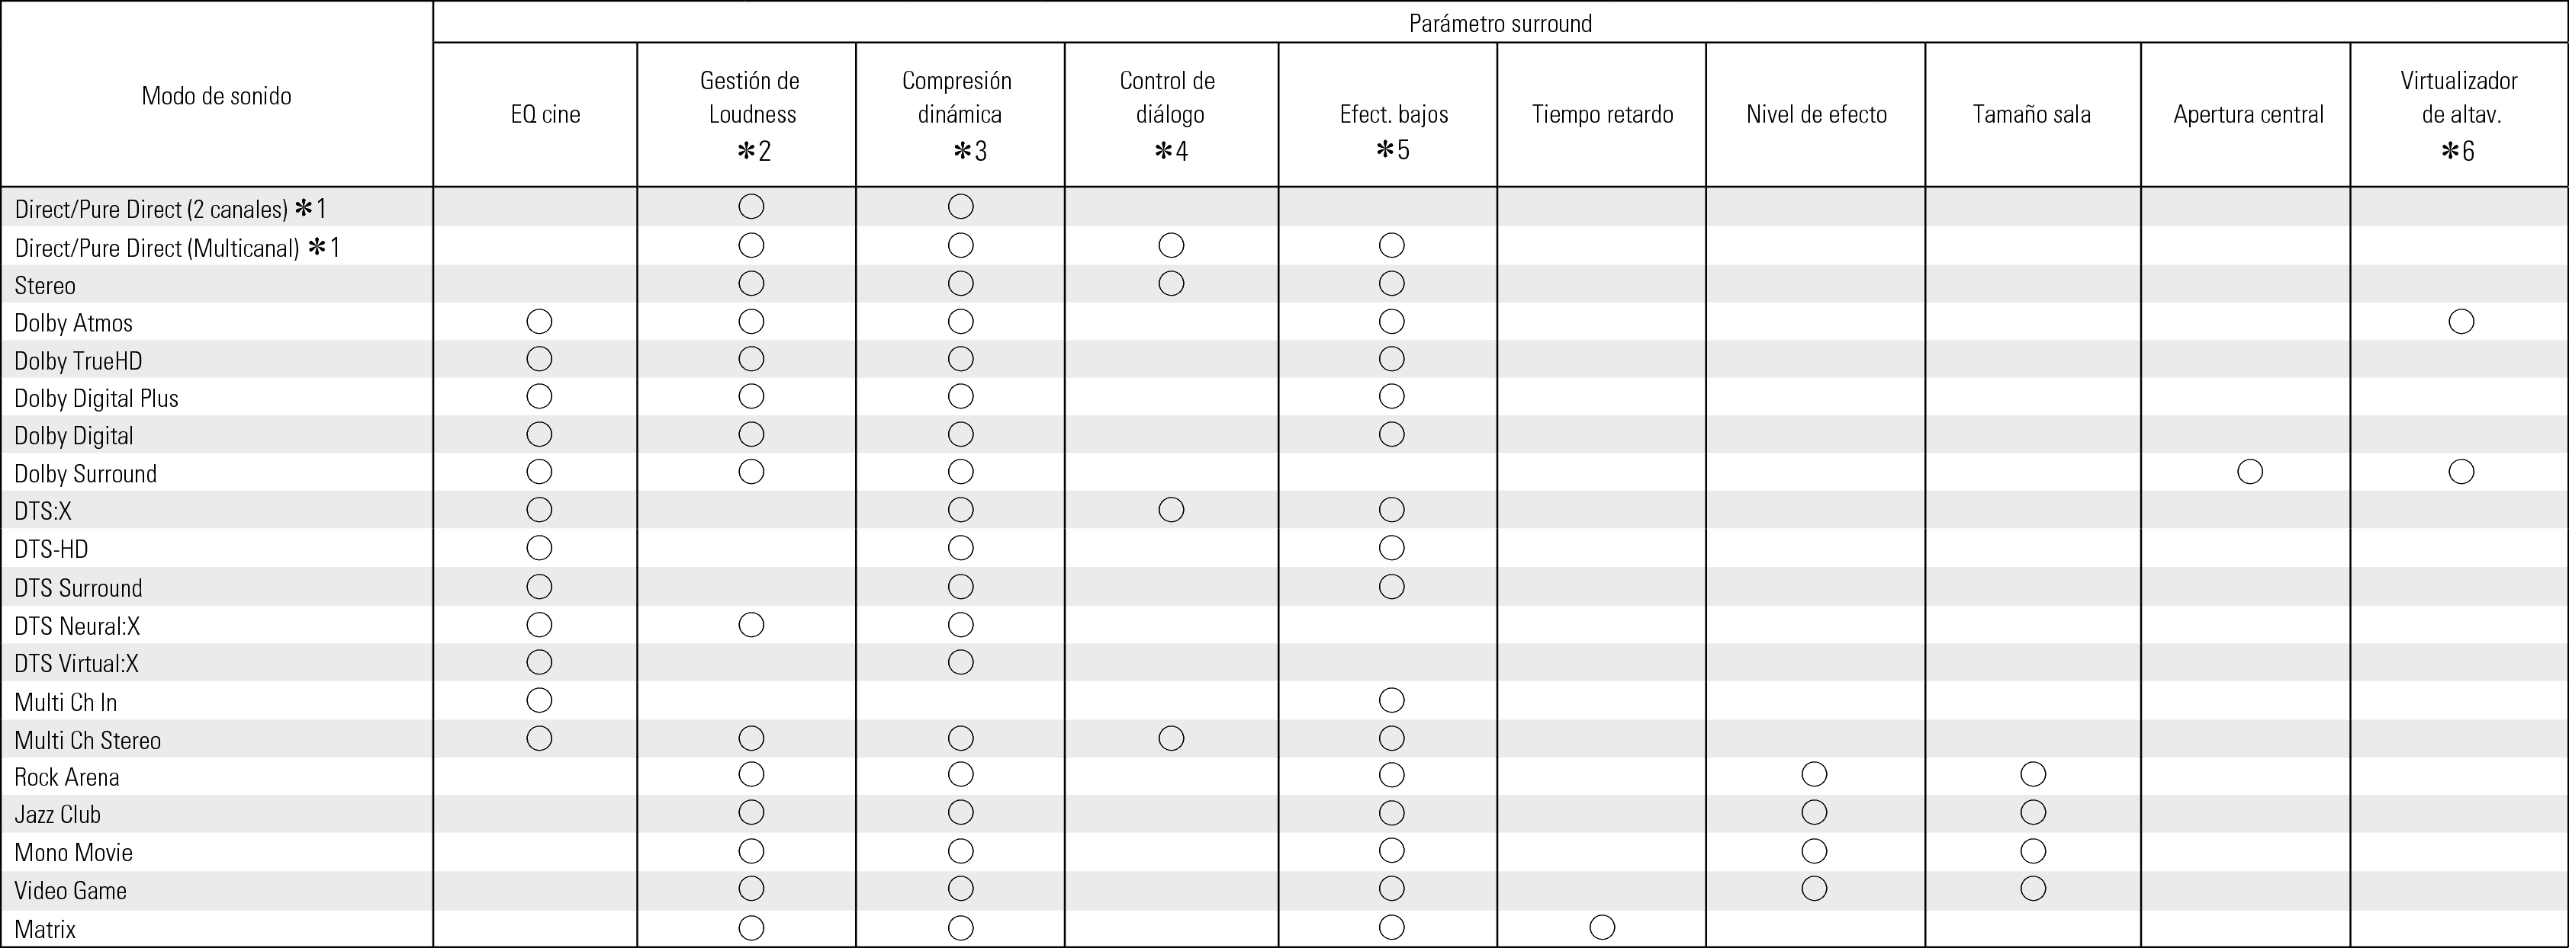Select Dolby Atmos Virtualizador de altav. circle
Image resolution: width=2569 pixels, height=948 pixels.
(2461, 321)
